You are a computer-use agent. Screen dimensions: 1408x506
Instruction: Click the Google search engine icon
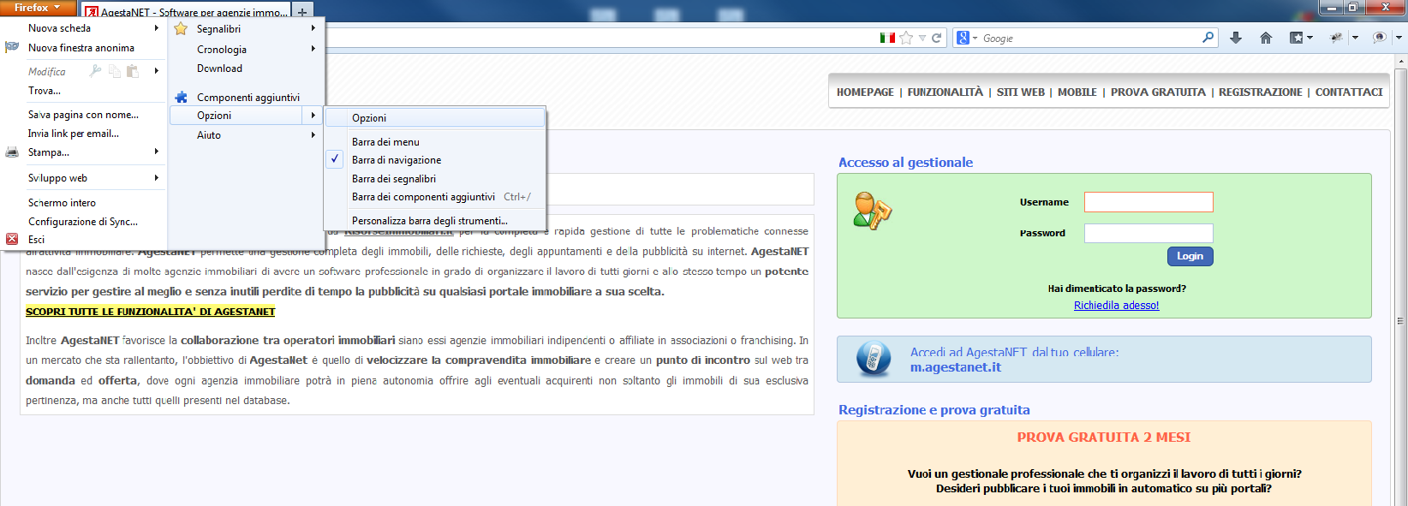point(964,38)
